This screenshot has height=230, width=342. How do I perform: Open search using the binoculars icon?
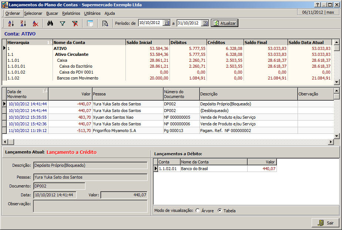coord(51,23)
